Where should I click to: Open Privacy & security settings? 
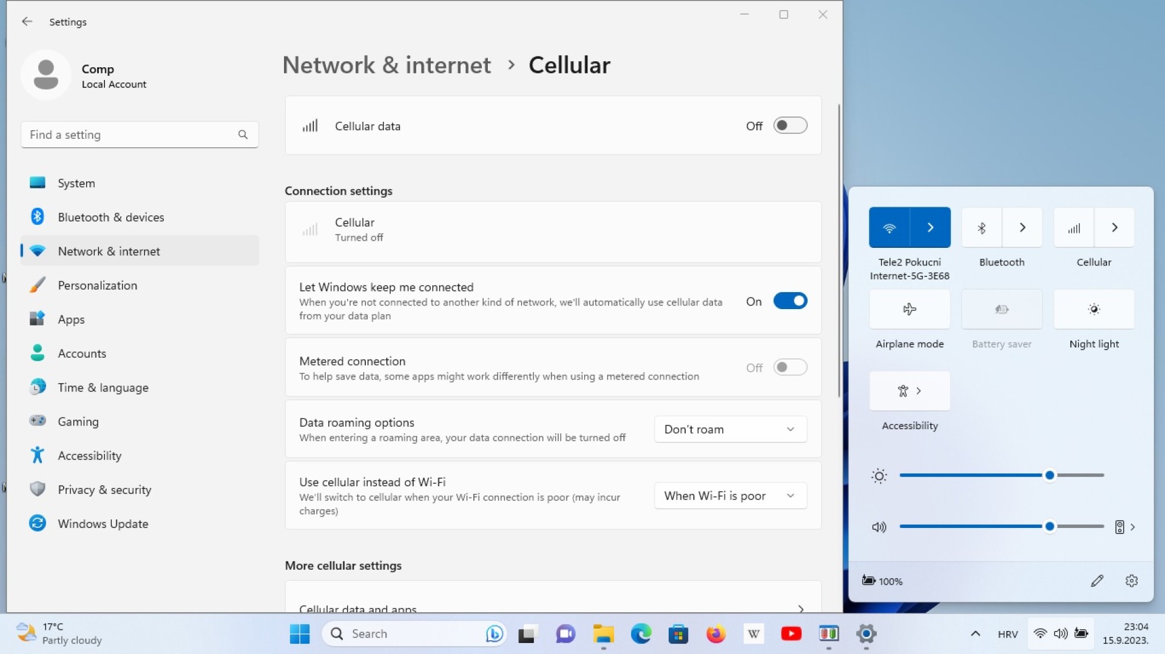tap(140, 490)
